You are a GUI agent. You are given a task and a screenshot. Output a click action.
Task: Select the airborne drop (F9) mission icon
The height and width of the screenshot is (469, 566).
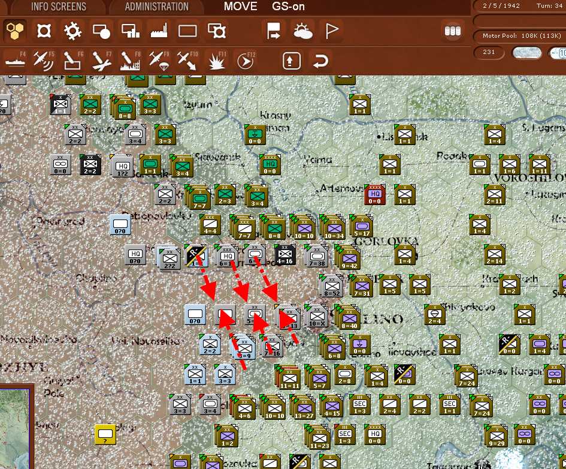coord(158,61)
